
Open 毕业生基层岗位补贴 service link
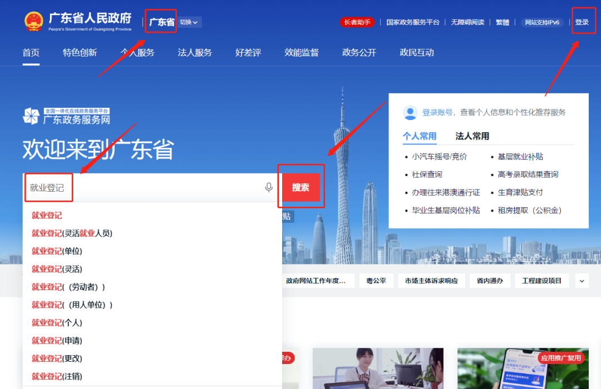tap(446, 211)
